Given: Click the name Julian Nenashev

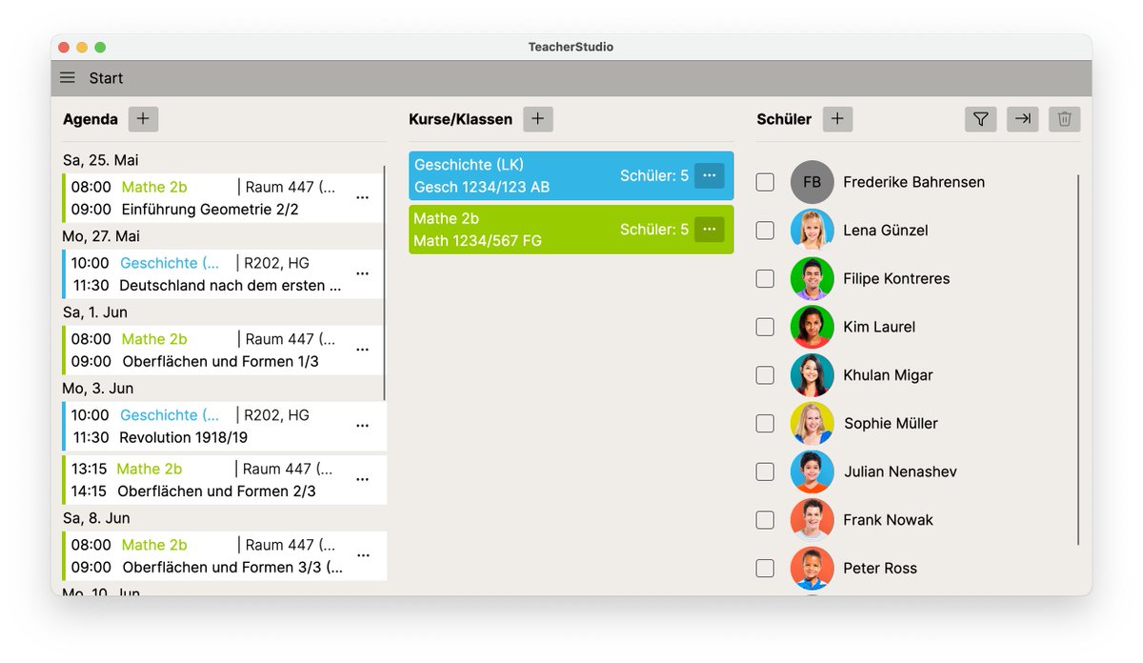Looking at the screenshot, I should tap(900, 472).
